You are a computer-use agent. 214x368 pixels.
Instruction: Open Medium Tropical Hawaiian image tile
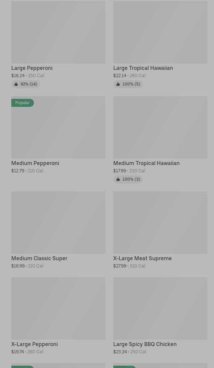(160, 127)
